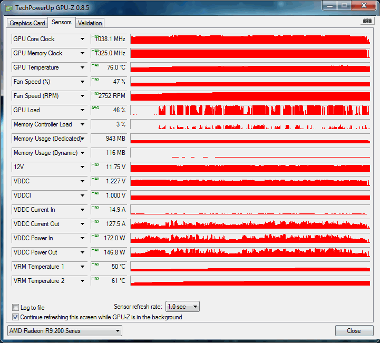Open the VDDC Power In dropdown
The height and width of the screenshot is (343, 380).
click(82, 238)
